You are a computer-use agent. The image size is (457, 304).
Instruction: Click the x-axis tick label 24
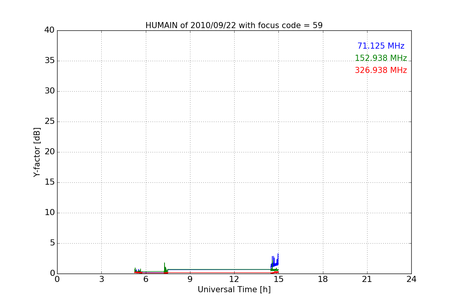(x=411, y=279)
